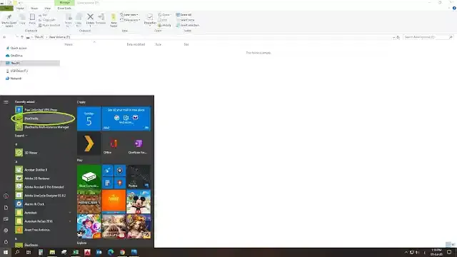Open Acrobat Distiller 9

point(44,170)
